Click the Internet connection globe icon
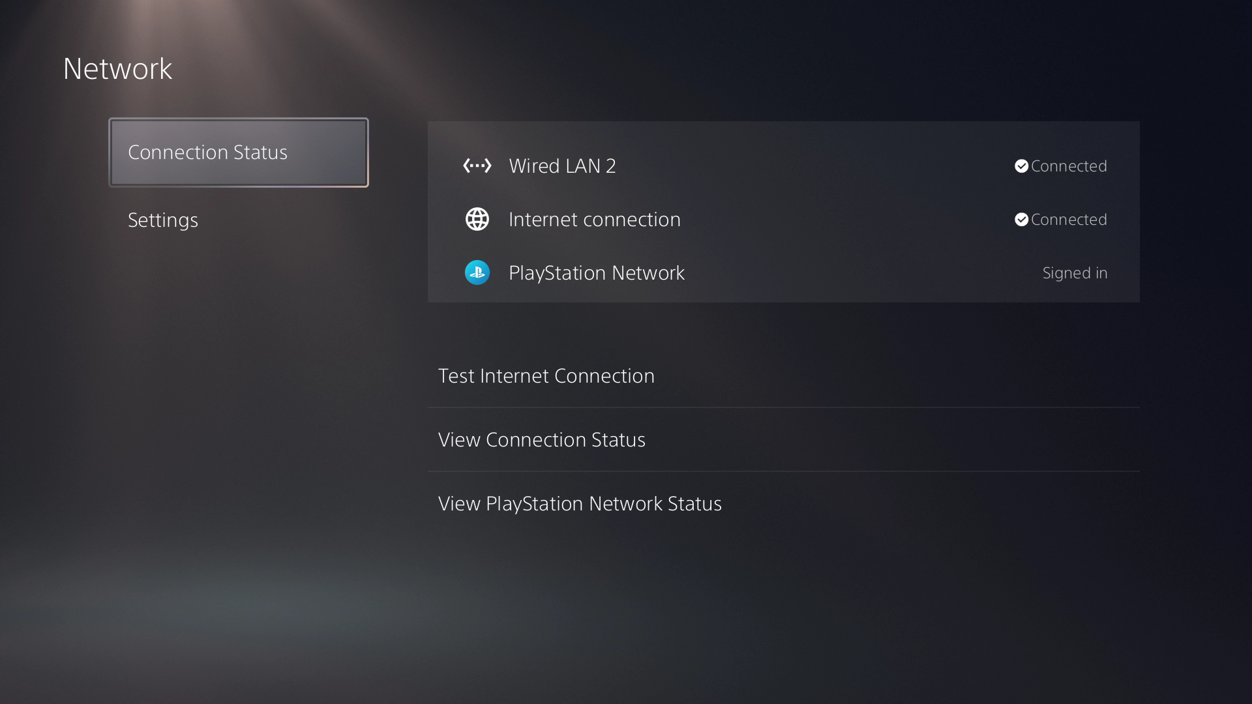Image resolution: width=1252 pixels, height=704 pixels. (477, 219)
